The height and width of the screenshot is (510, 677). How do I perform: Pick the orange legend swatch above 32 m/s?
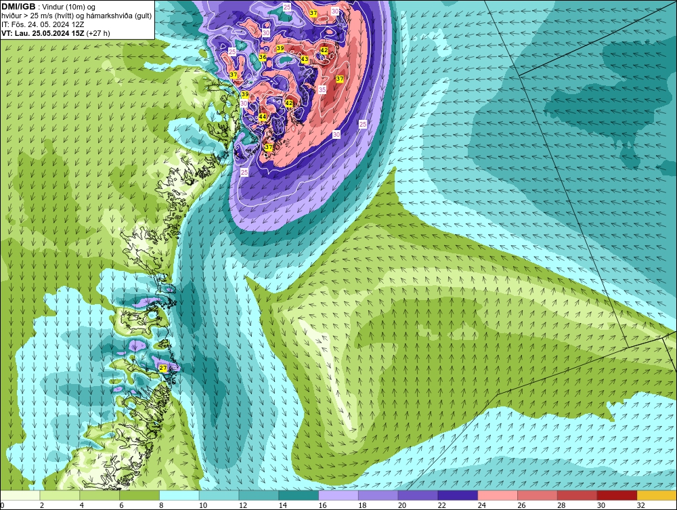pos(657,495)
